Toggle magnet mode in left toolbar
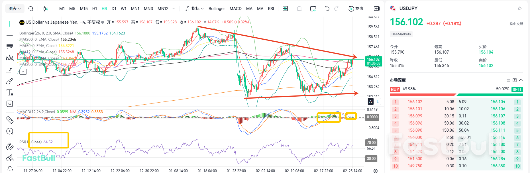This screenshot has height=173, width=530. (x=10, y=146)
